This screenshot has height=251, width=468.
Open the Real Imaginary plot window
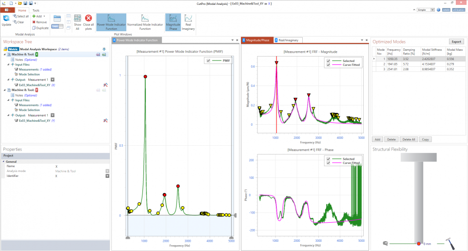(x=188, y=22)
